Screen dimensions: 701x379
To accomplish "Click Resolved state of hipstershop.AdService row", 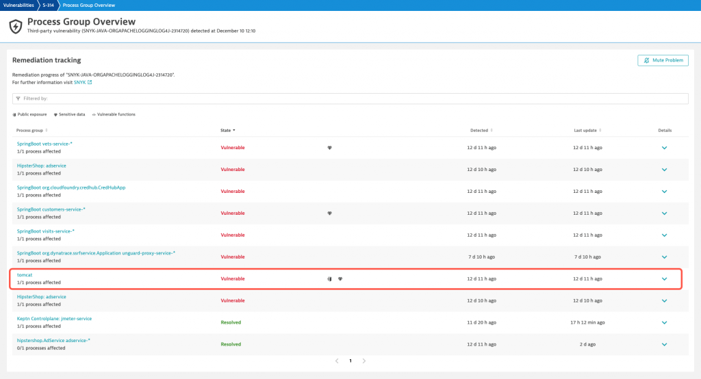I will (x=231, y=345).
